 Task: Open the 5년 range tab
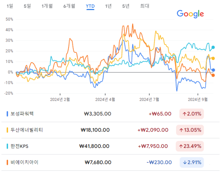point(126,6)
